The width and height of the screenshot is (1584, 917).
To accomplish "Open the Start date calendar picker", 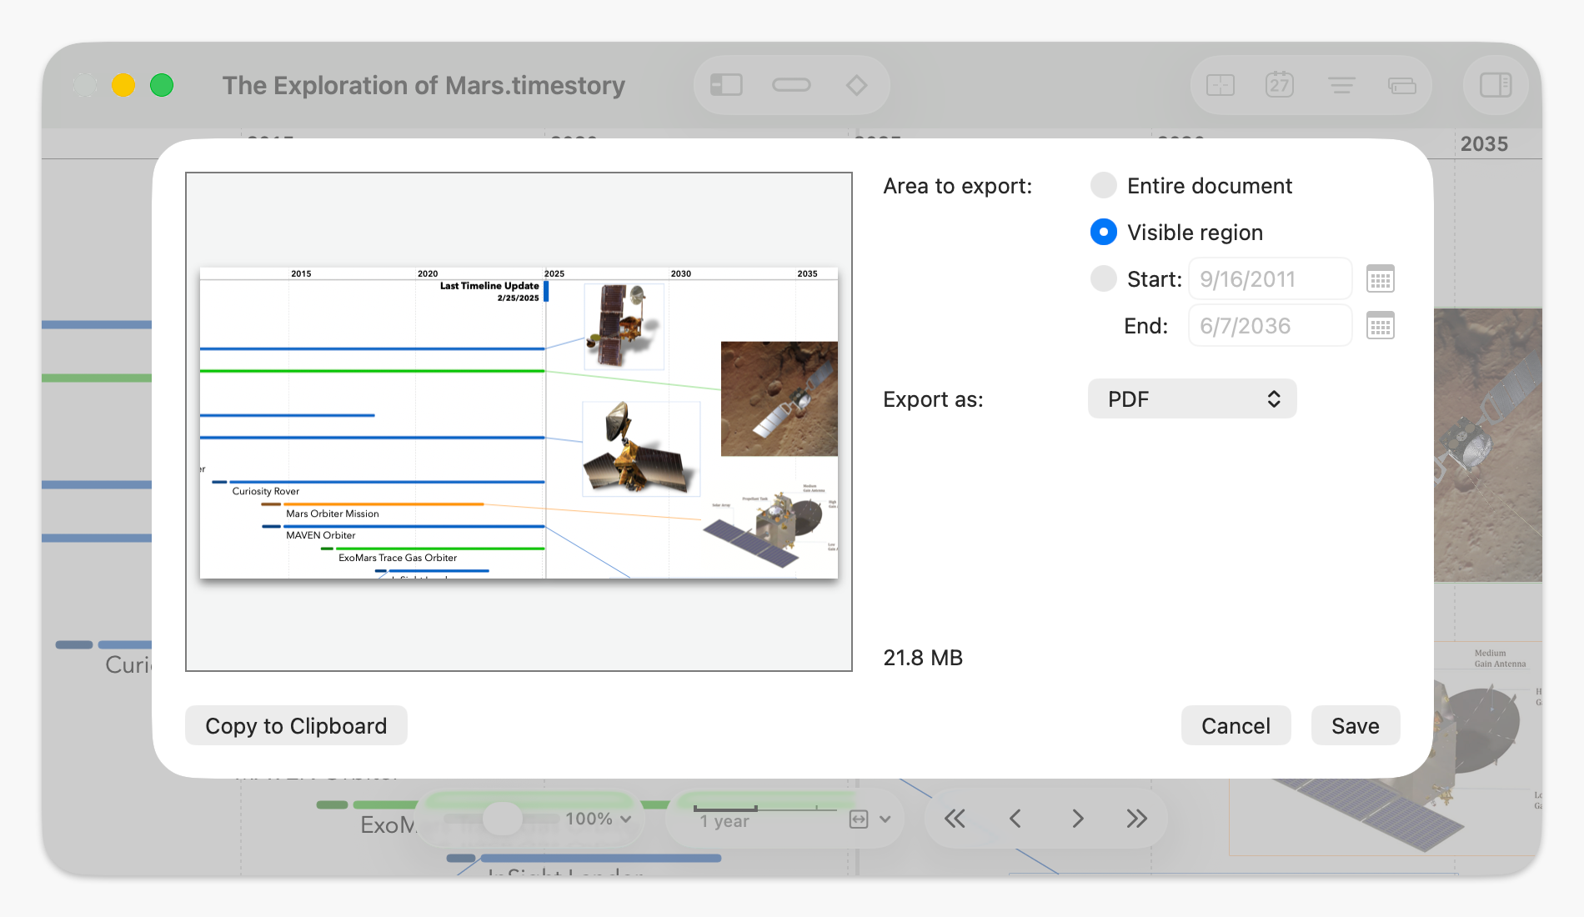I will point(1381,278).
